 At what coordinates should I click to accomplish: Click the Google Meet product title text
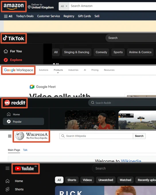(46, 87)
